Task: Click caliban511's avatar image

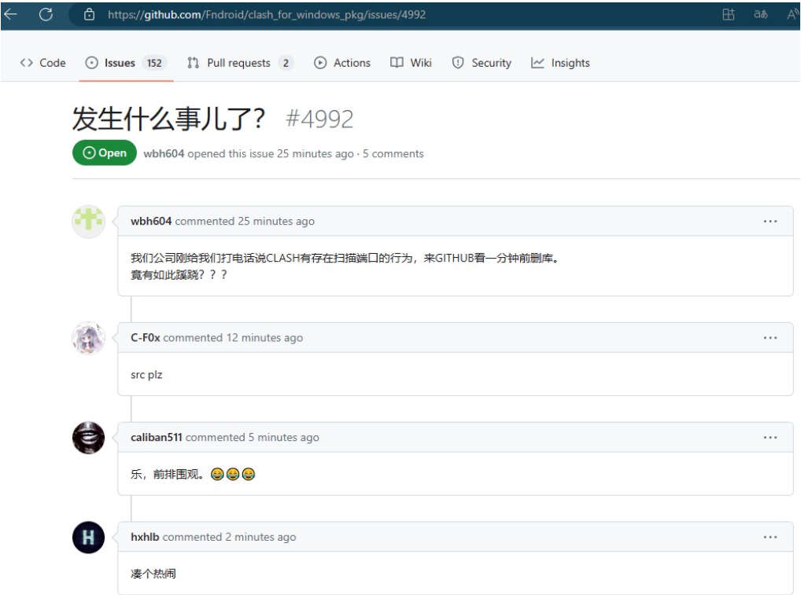Action: tap(88, 439)
